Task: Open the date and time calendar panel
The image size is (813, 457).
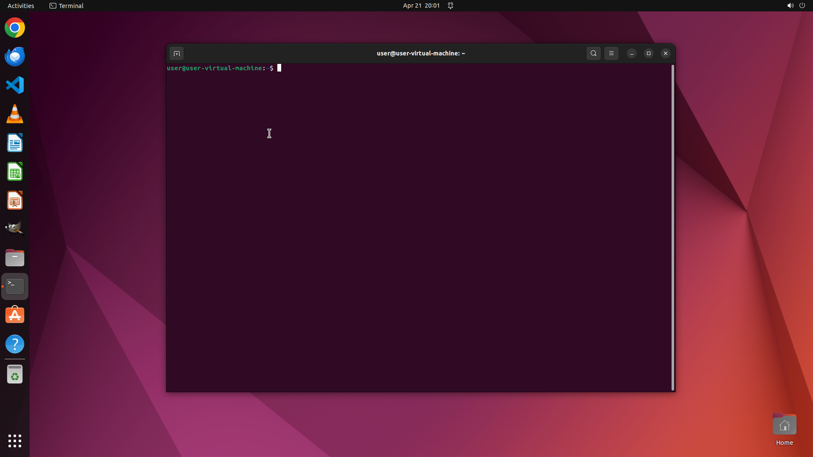Action: pos(421,6)
